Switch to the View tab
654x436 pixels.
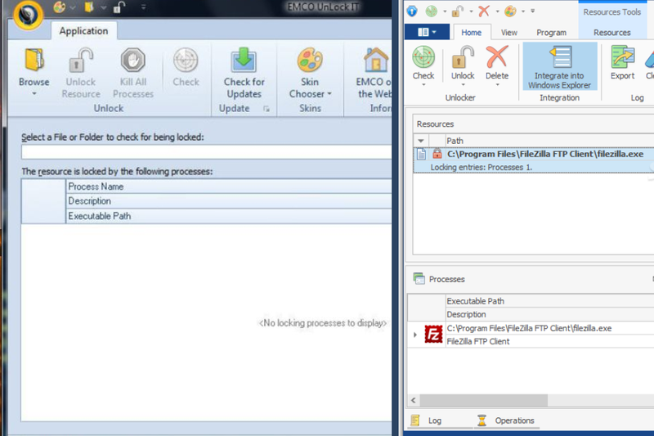click(508, 32)
